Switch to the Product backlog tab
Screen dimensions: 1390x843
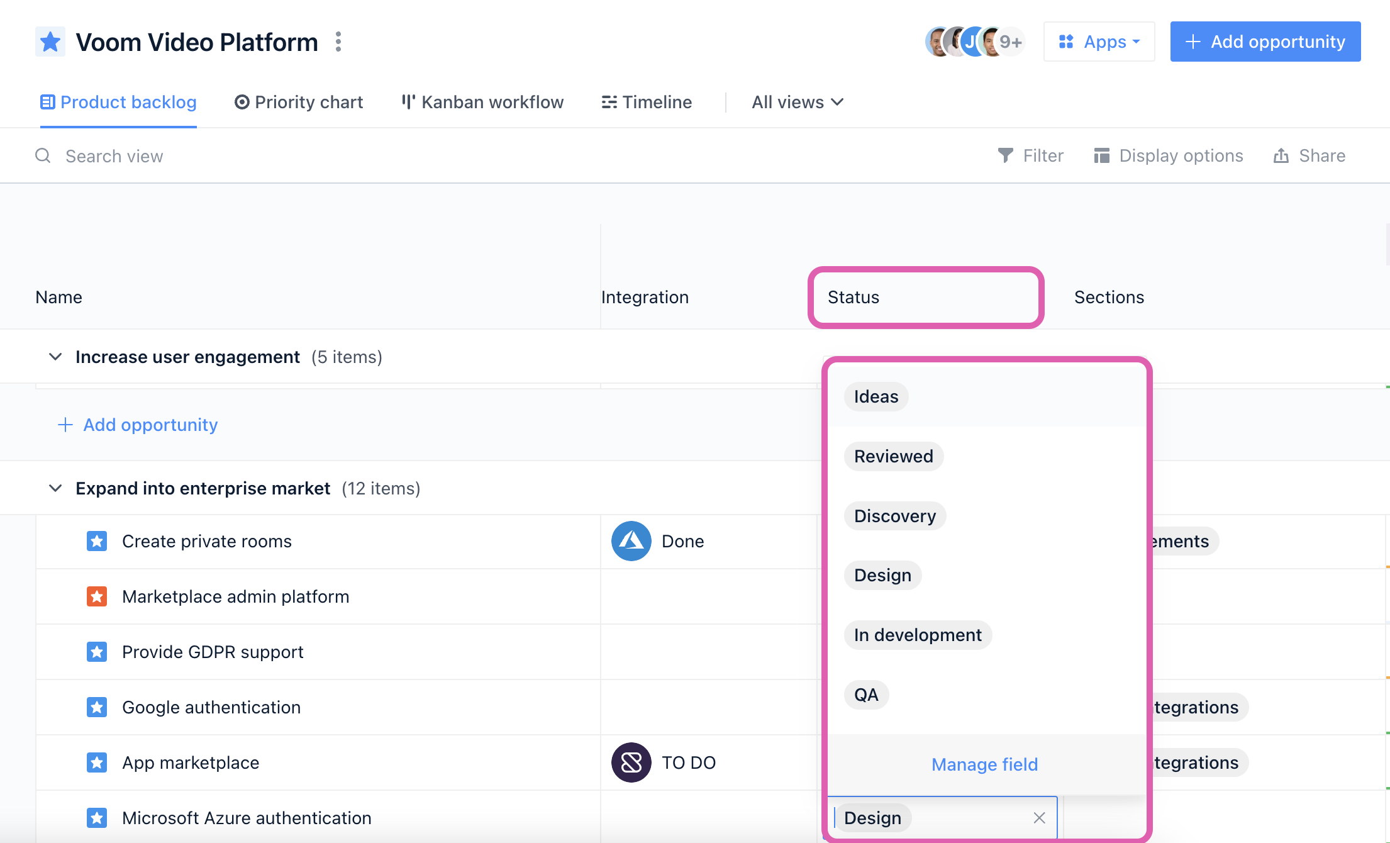click(118, 102)
